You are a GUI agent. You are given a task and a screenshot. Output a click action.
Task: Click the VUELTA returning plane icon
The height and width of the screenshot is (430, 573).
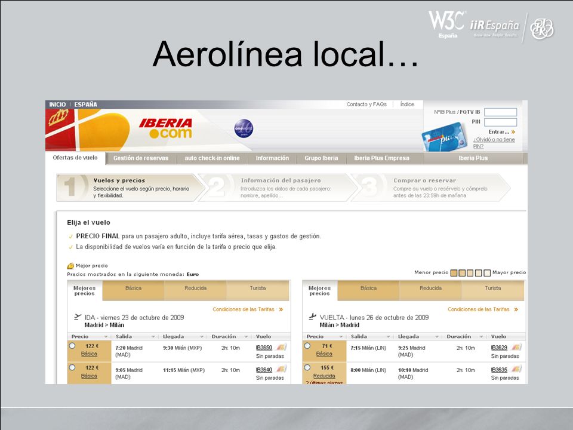click(x=312, y=317)
